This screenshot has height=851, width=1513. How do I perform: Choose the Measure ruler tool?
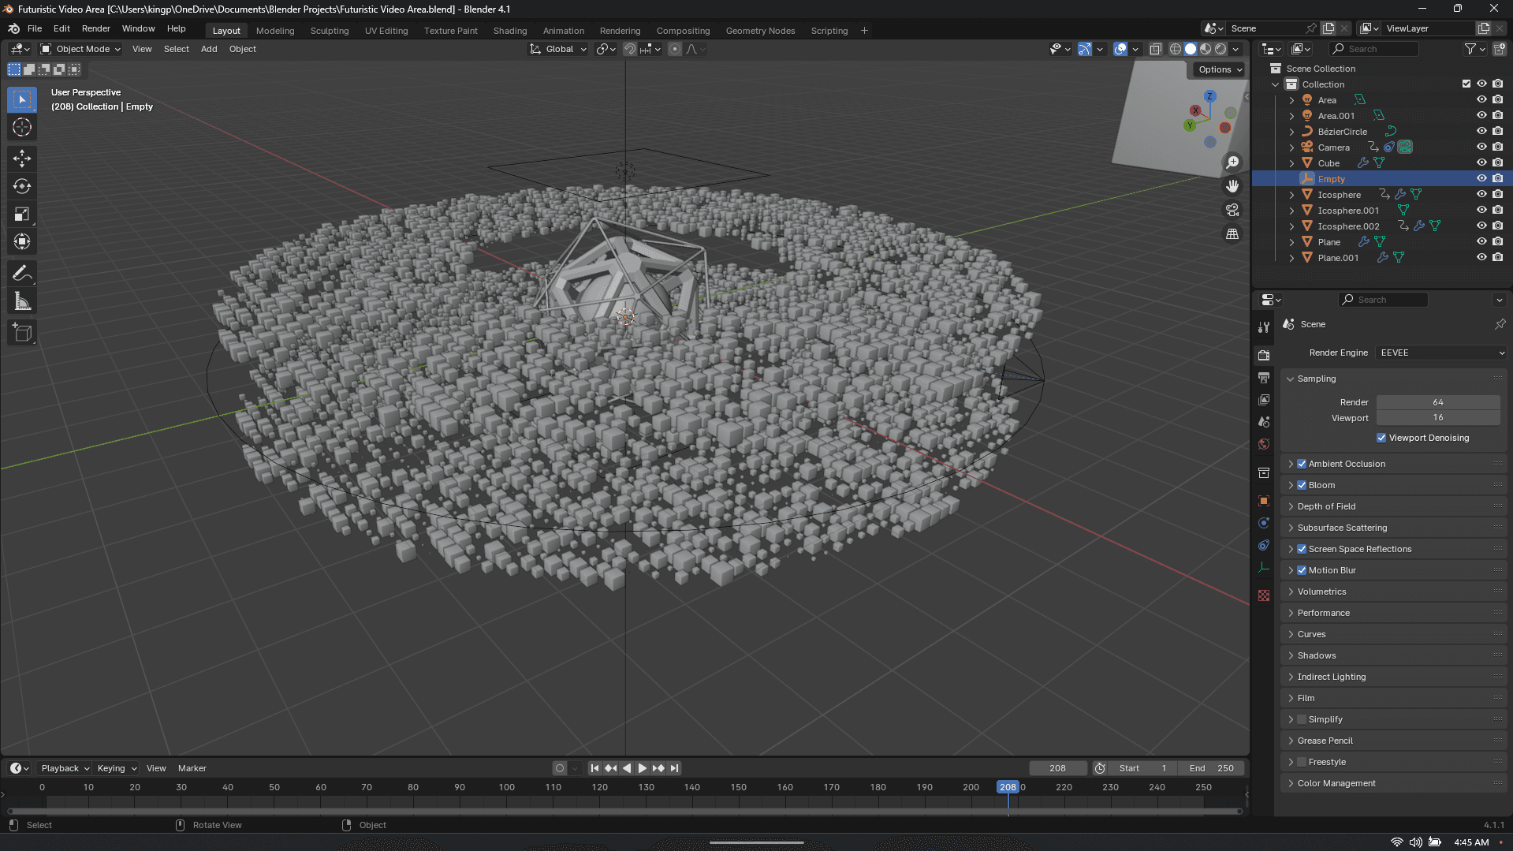[22, 301]
